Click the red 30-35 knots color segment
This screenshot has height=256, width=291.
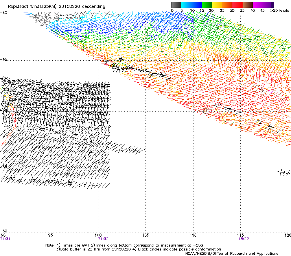tap(238, 5)
